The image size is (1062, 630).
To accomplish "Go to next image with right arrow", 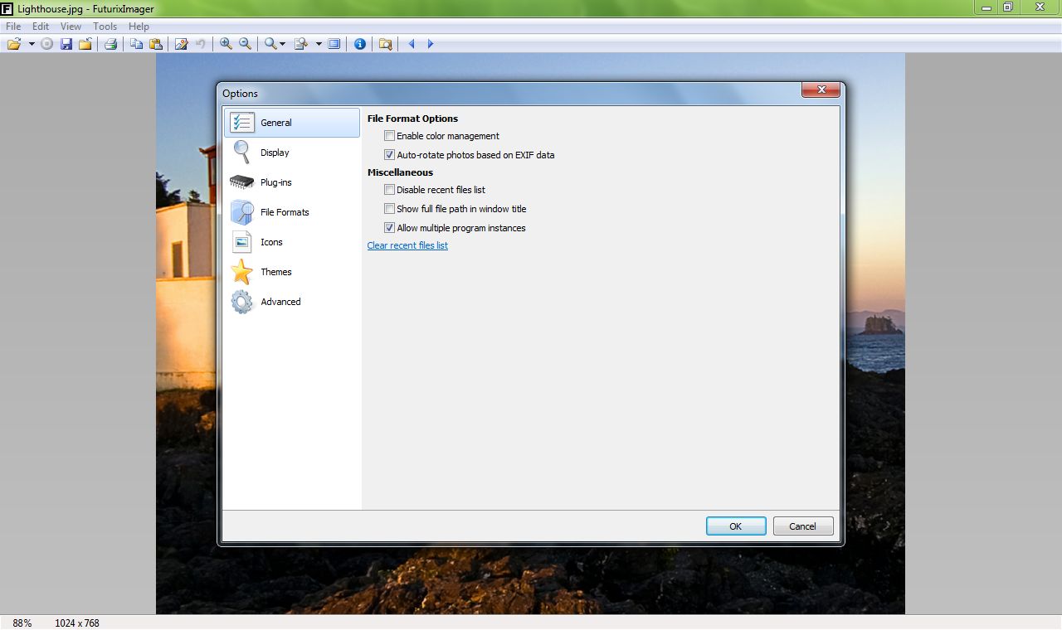I will click(431, 44).
